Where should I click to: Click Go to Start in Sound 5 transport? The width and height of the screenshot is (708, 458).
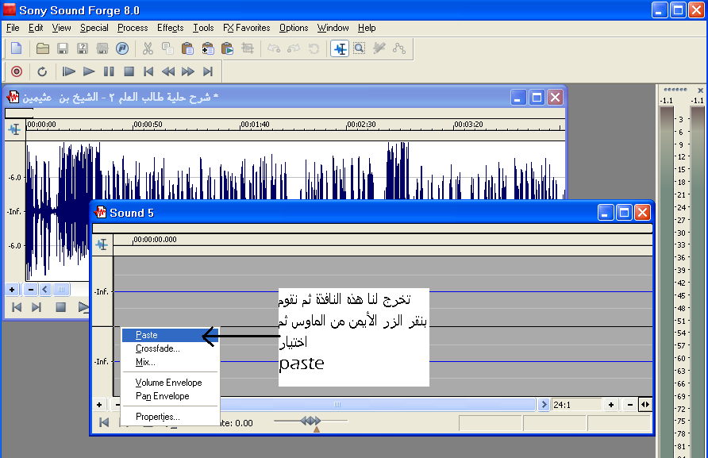click(104, 422)
